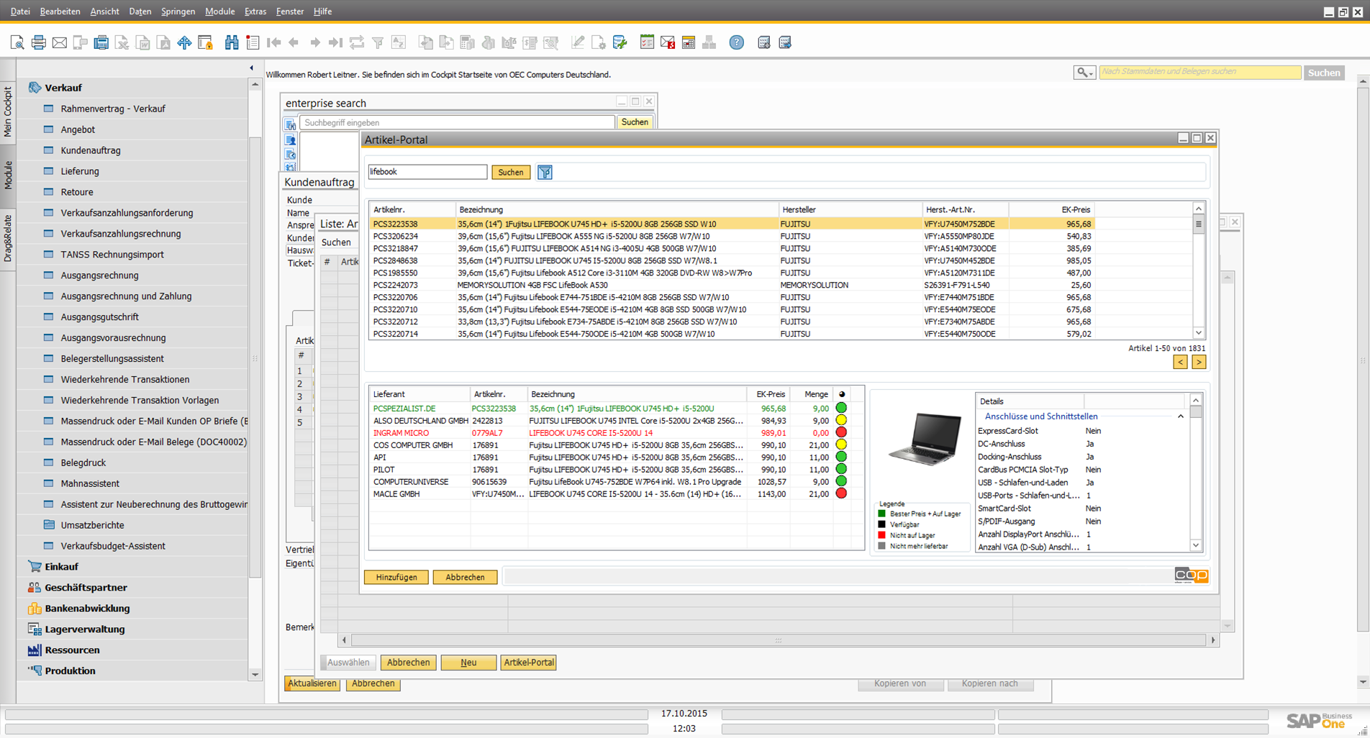This screenshot has width=1370, height=738.
Task: Collapse the main menu sidebar arrow
Action: coord(251,68)
